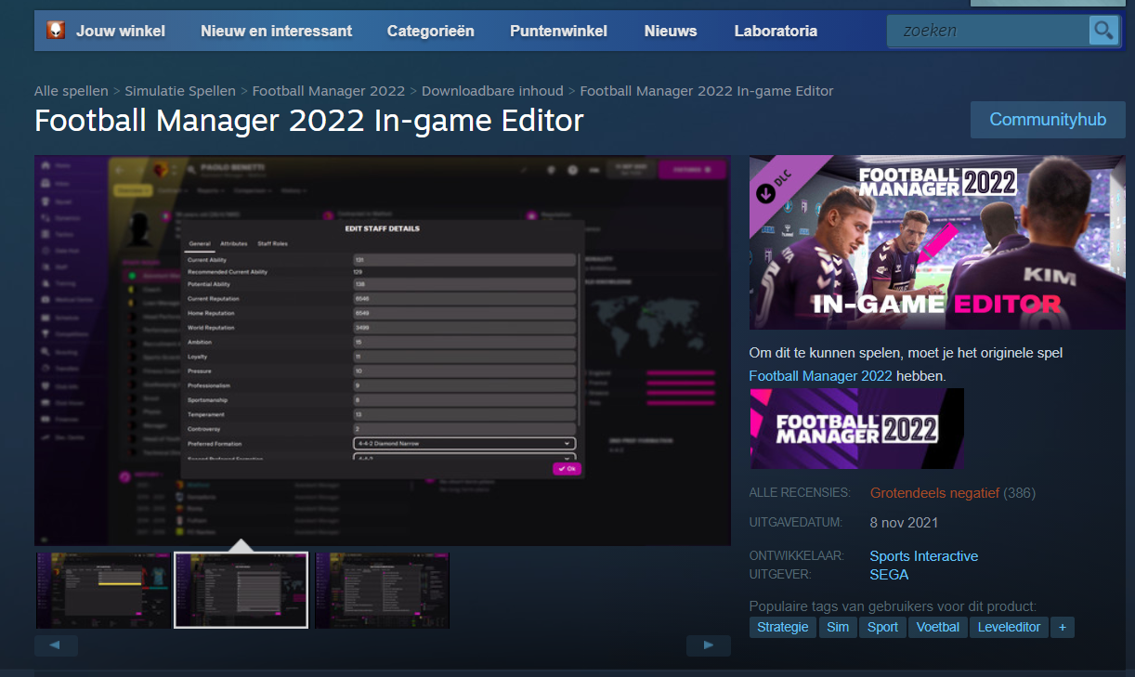Select the Strategie tag
This screenshot has width=1135, height=677.
[x=783, y=627]
